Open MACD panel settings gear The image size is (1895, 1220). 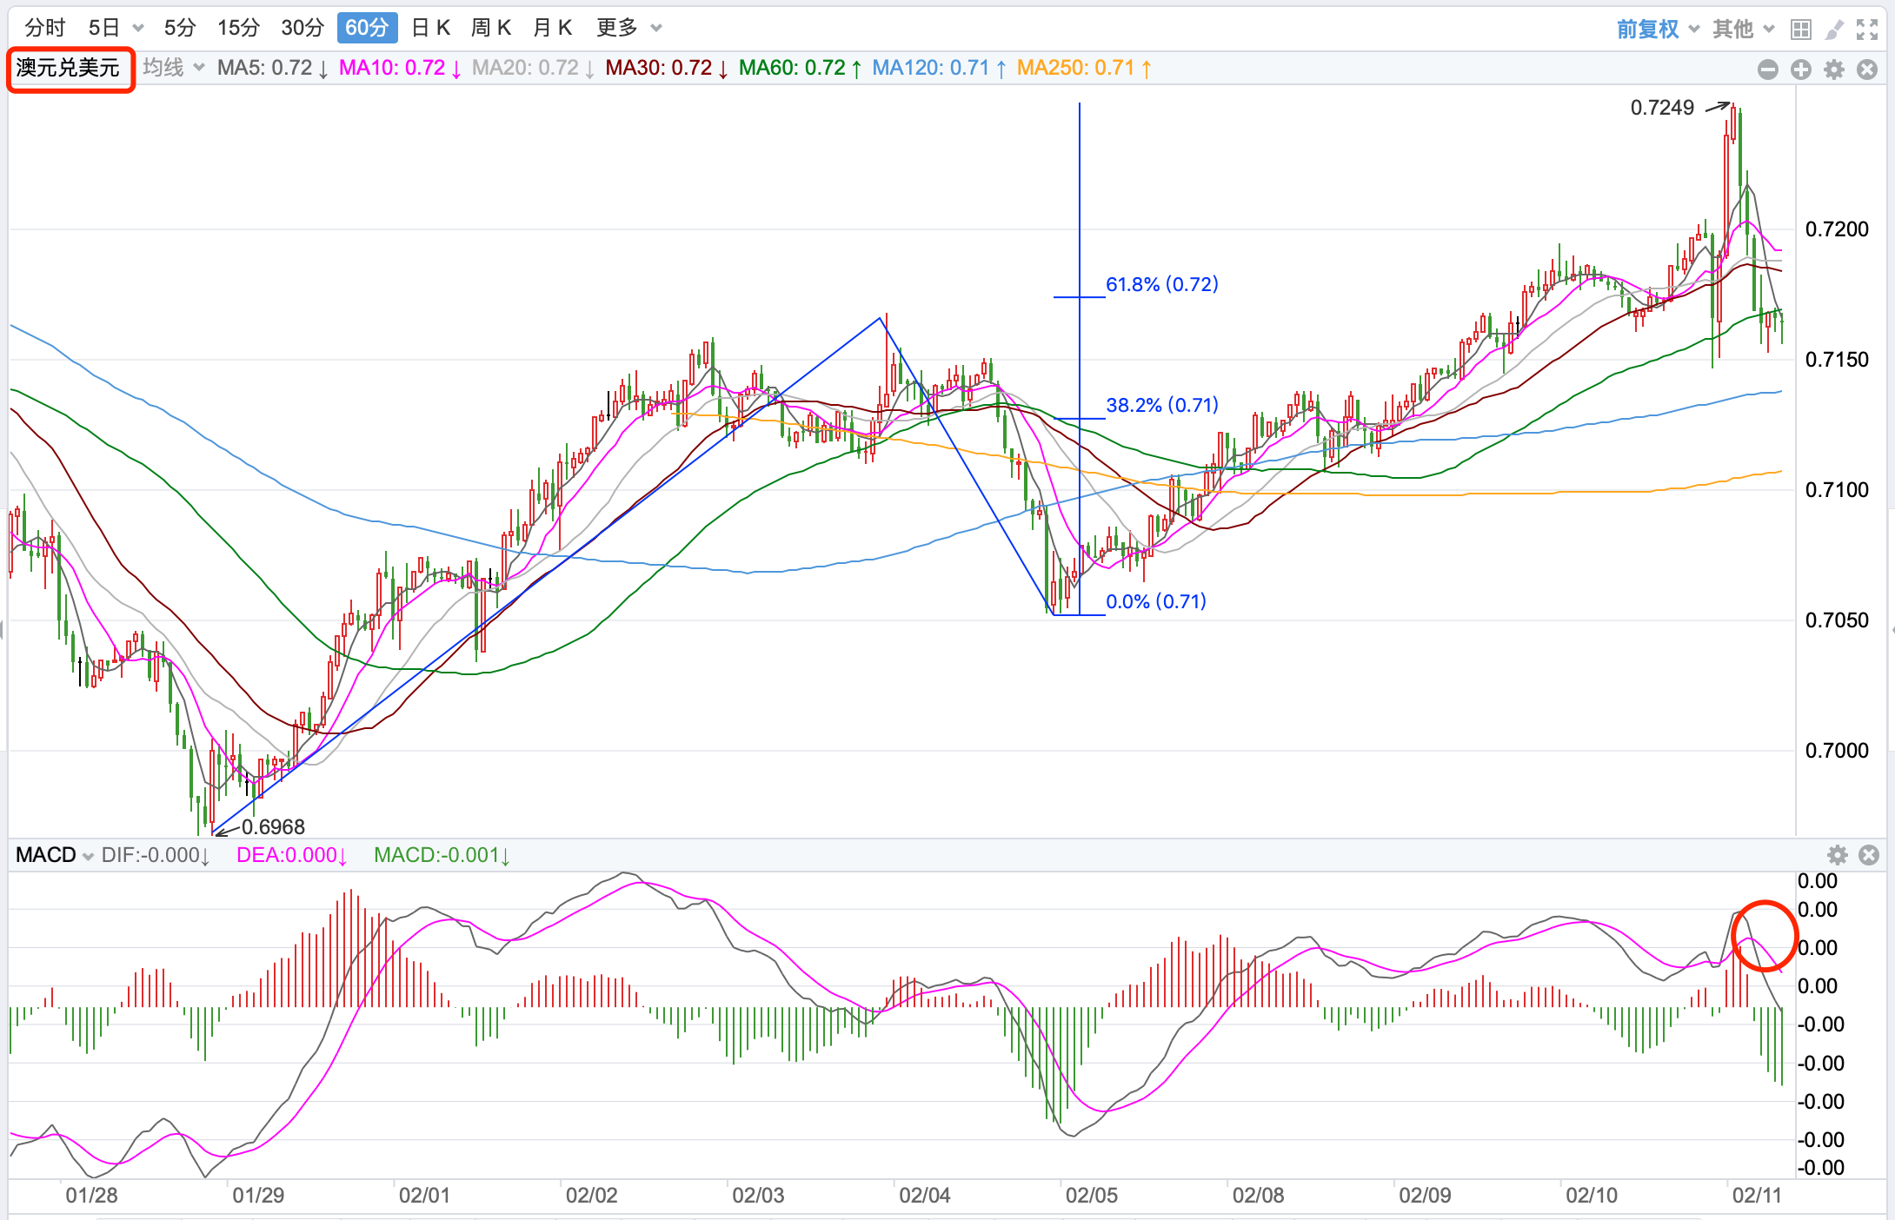[x=1837, y=855]
